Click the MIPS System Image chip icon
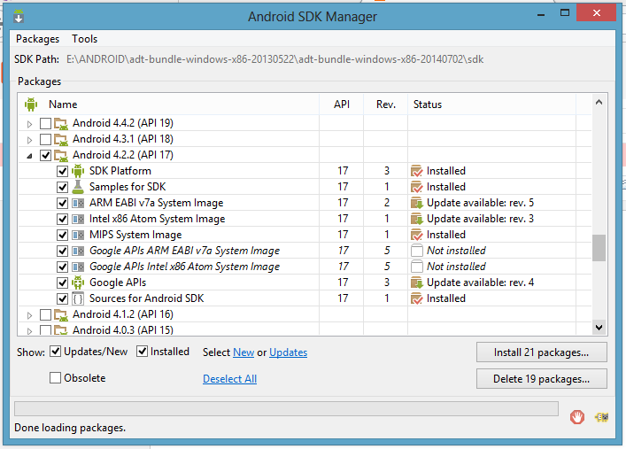 pos(78,235)
